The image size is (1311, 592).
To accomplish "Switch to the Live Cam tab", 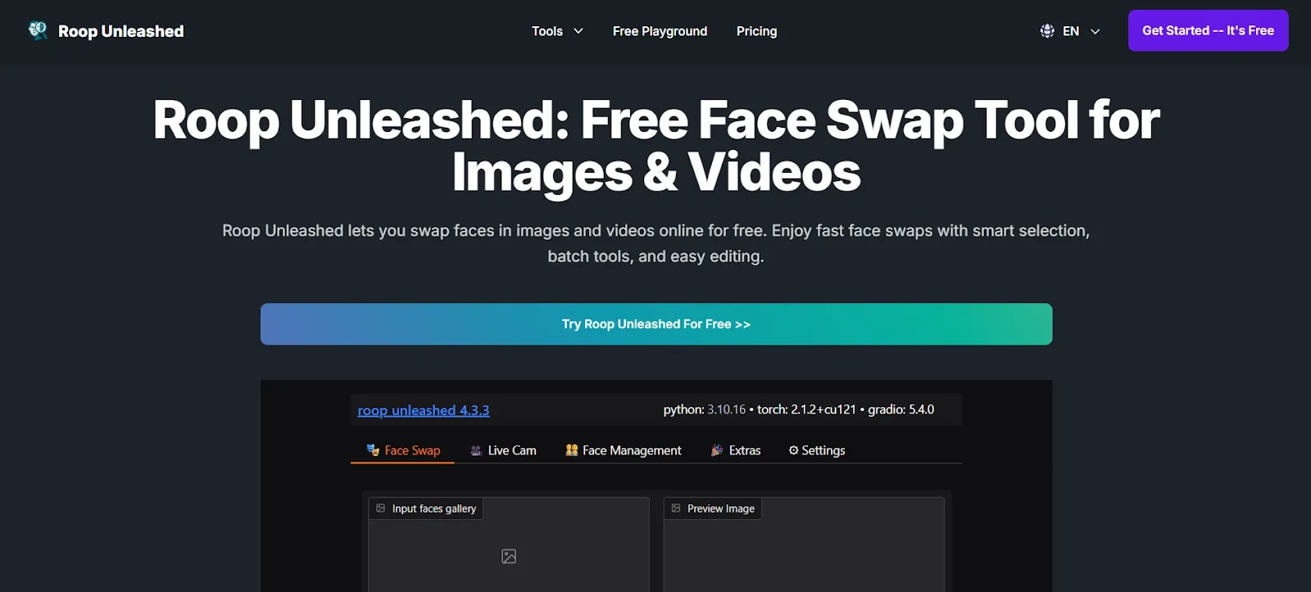I will click(x=503, y=450).
